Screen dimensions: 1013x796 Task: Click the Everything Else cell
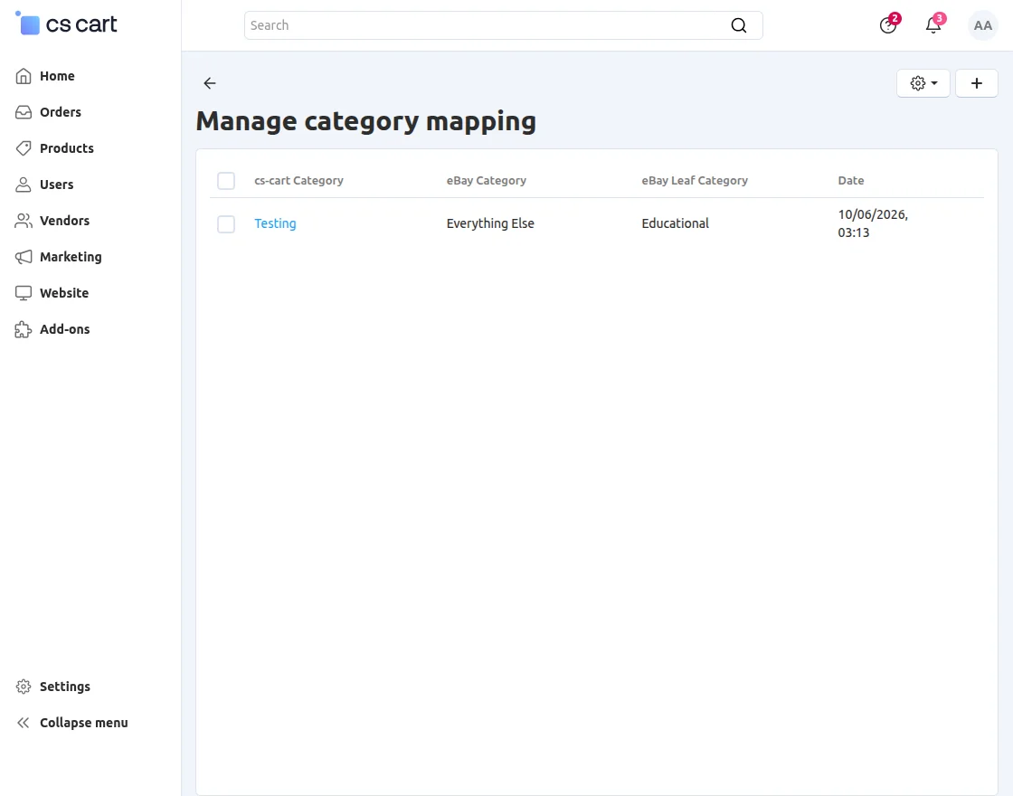(x=489, y=223)
